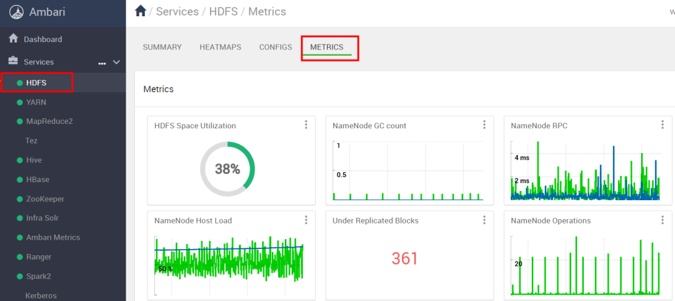Click the Metrics section heading

pyautogui.click(x=158, y=89)
